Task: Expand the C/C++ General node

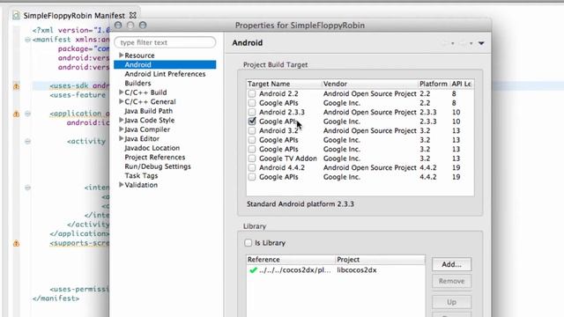Action: pos(122,101)
